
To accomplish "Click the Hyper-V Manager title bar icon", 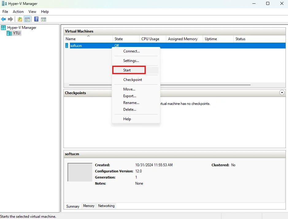I will click(4, 3).
